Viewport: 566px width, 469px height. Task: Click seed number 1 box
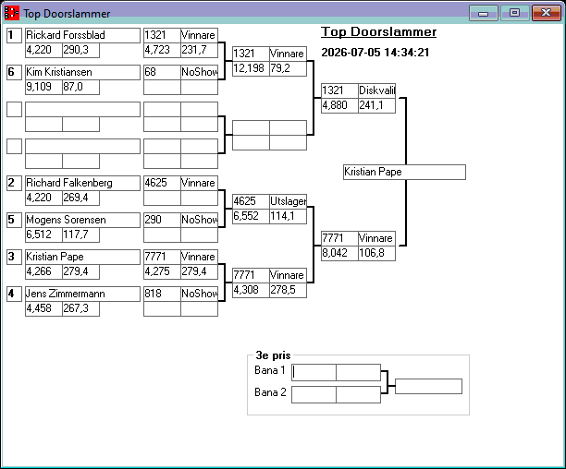point(15,35)
